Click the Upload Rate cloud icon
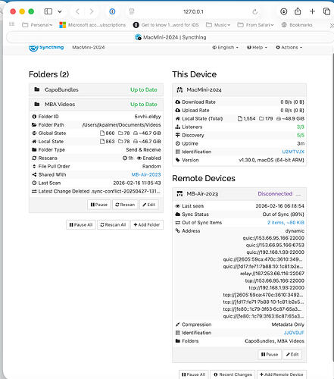Screen dimensions: 334x379 pyautogui.click(x=178, y=111)
